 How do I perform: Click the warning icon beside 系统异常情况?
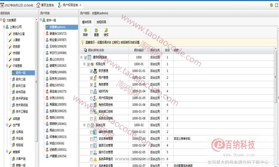point(95,159)
